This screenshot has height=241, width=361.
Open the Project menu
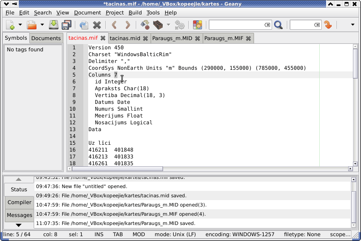pyautogui.click(x=115, y=13)
